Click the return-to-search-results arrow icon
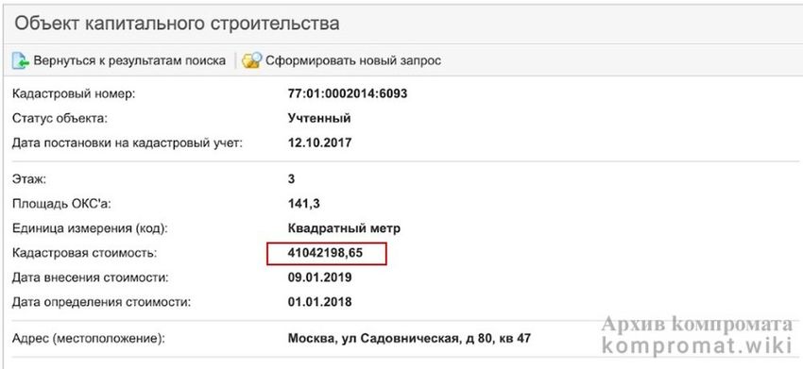 tap(21, 61)
